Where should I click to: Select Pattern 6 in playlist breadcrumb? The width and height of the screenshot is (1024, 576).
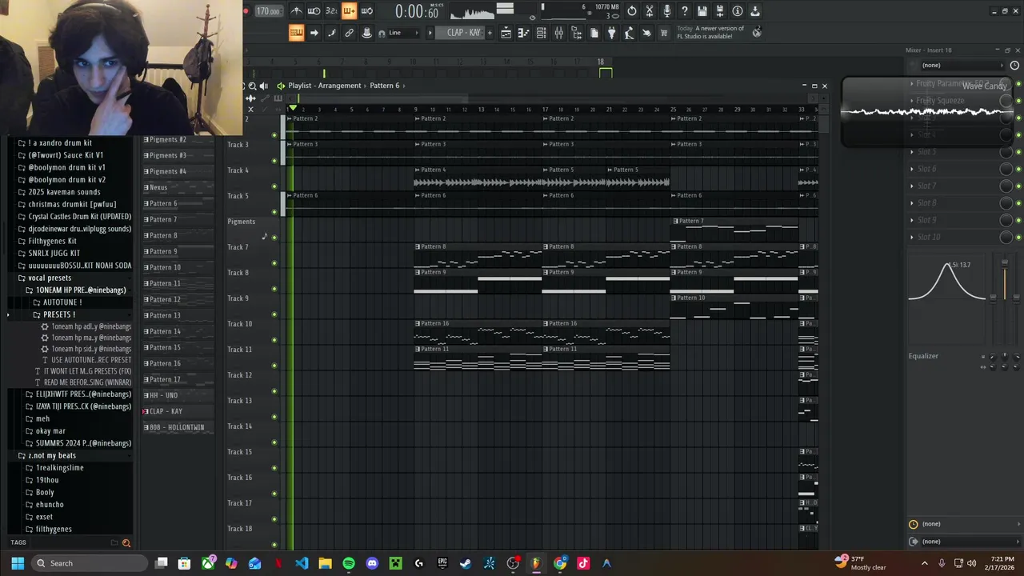[385, 86]
